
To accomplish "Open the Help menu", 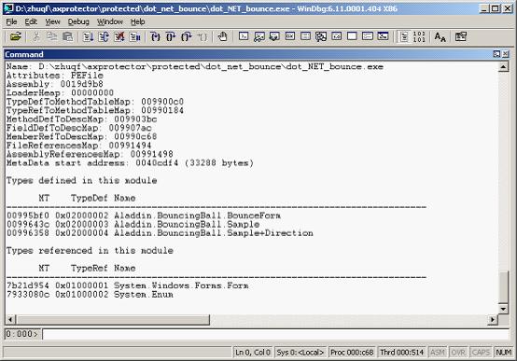I will 138,21.
